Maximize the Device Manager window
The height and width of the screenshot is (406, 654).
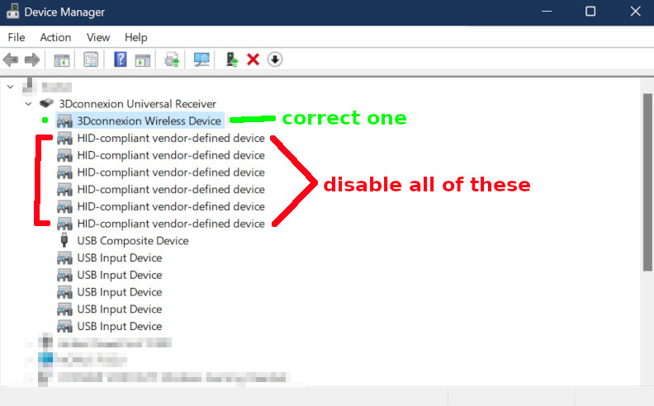coord(590,12)
